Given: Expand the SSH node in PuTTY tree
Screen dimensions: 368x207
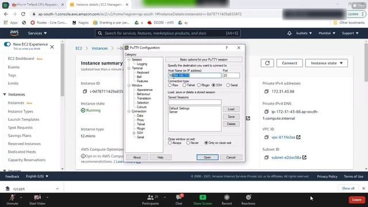Looking at the screenshot, I should click(x=134, y=133).
